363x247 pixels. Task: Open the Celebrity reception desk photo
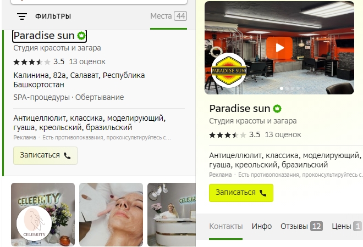point(172,215)
